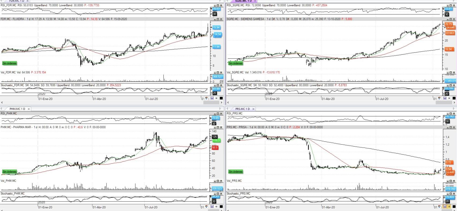The width and height of the screenshot is (457, 211).
Task: Click the highlighted save icon in Prisa chart
Action: tap(445, 206)
